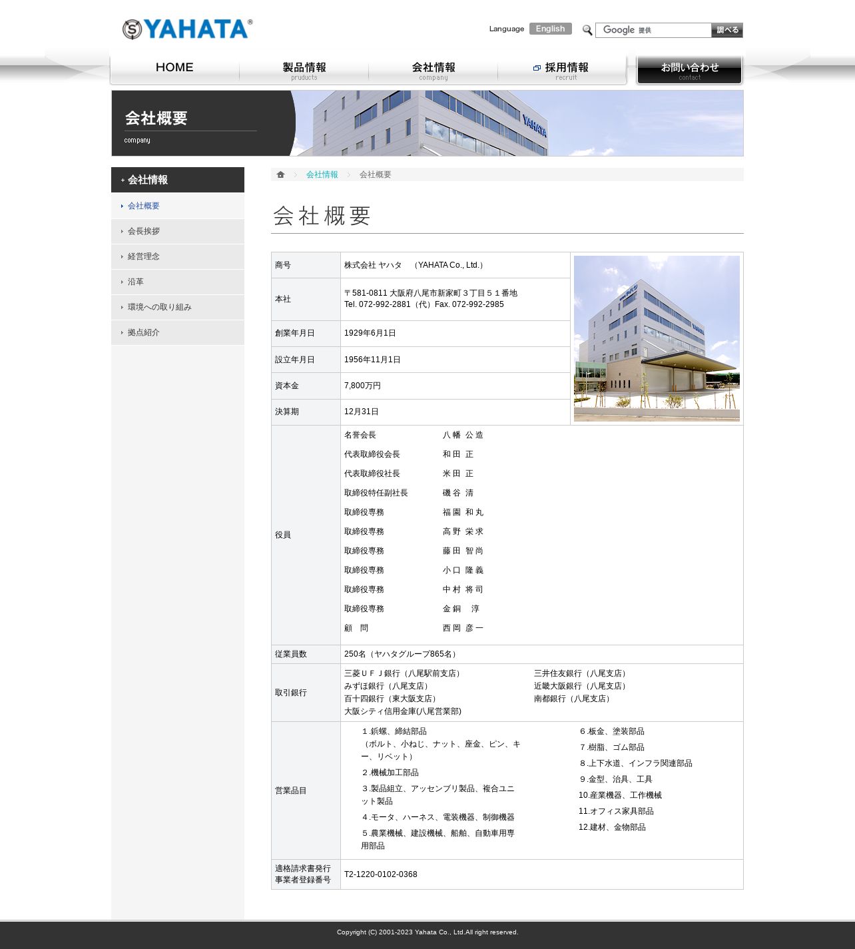The width and height of the screenshot is (855, 949).
Task: Click the magnifier icon beside search box
Action: pos(587,30)
